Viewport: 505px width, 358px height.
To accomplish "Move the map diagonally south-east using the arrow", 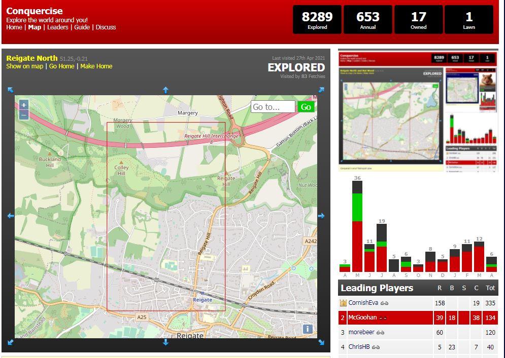I will point(321,342).
